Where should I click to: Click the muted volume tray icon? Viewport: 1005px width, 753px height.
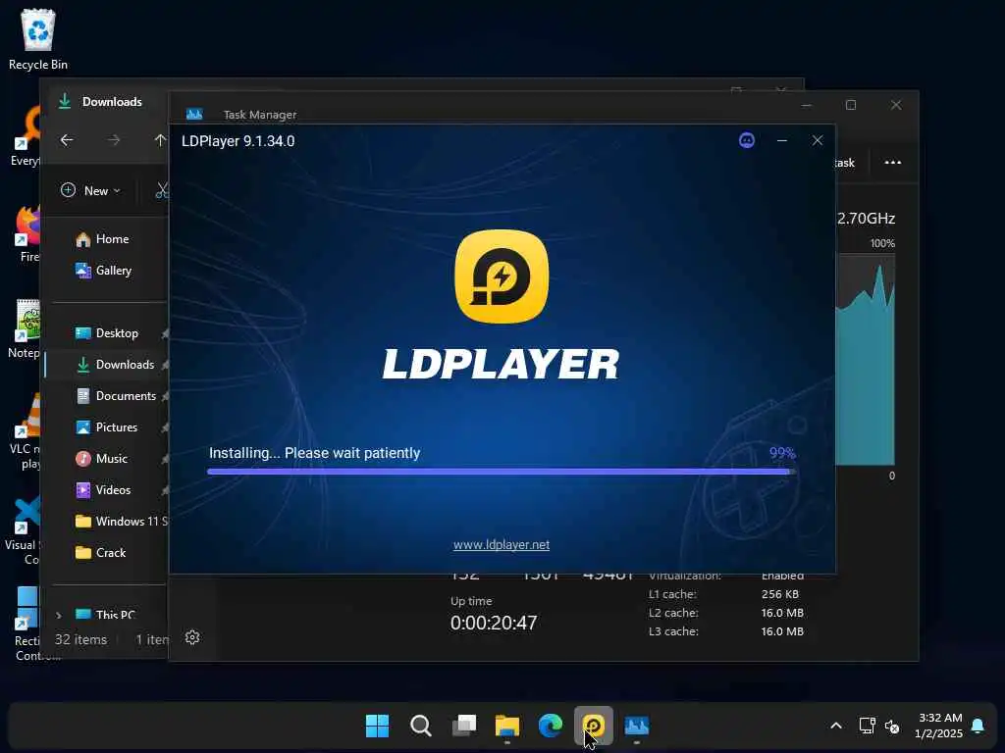892,727
